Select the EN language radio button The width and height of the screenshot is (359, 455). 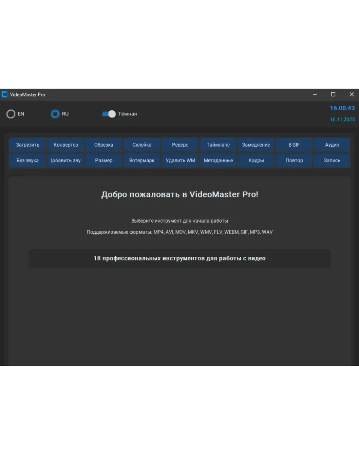pyautogui.click(x=11, y=114)
